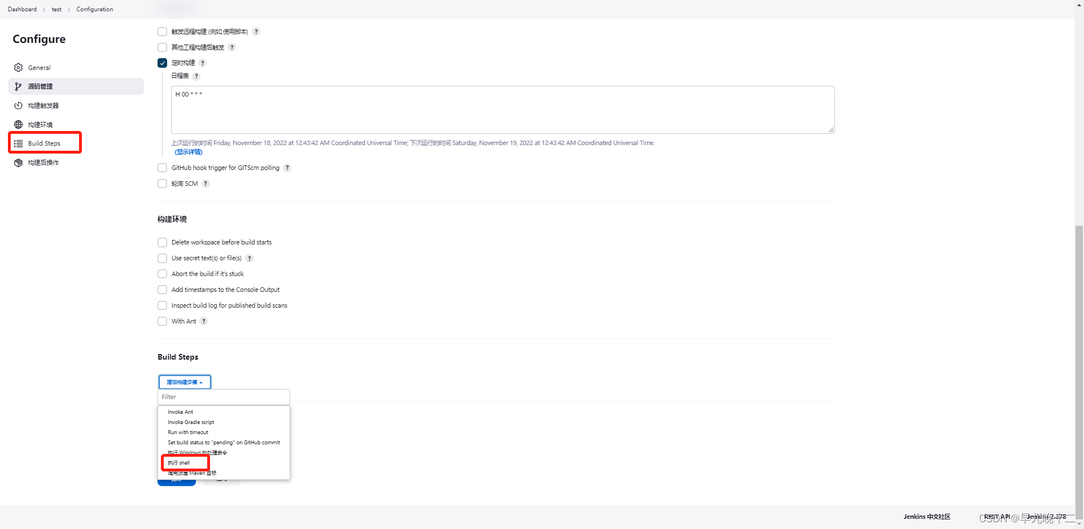The width and height of the screenshot is (1084, 529).
Task: Click the 构建后操作 package icon
Action: click(x=18, y=163)
